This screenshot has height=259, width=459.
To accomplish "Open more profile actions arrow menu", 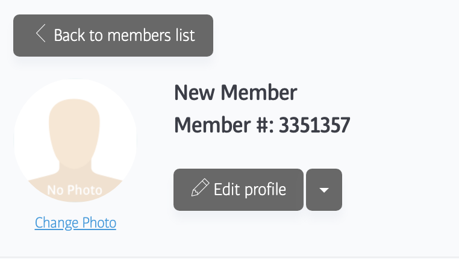I will (324, 190).
